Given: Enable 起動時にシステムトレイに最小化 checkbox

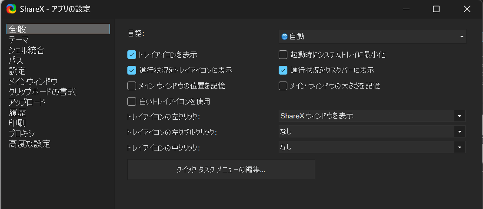Looking at the screenshot, I should [x=283, y=55].
